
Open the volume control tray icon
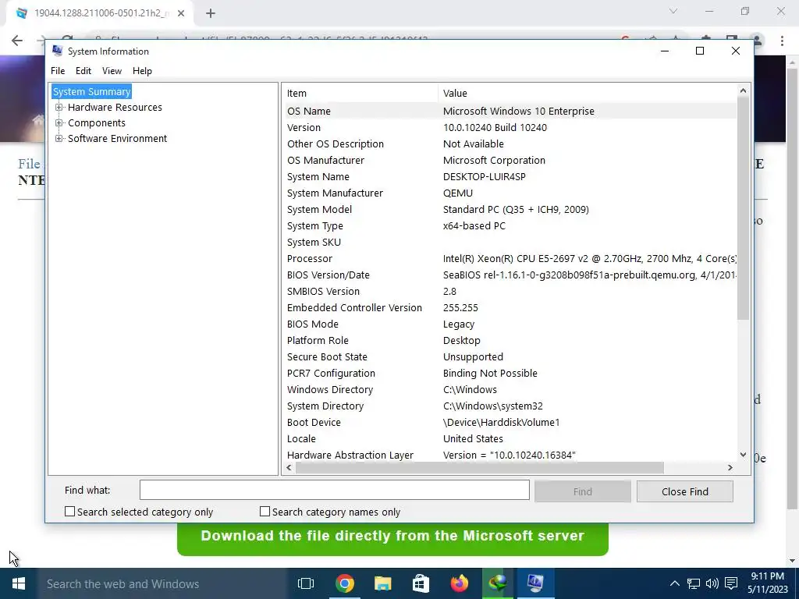(712, 583)
